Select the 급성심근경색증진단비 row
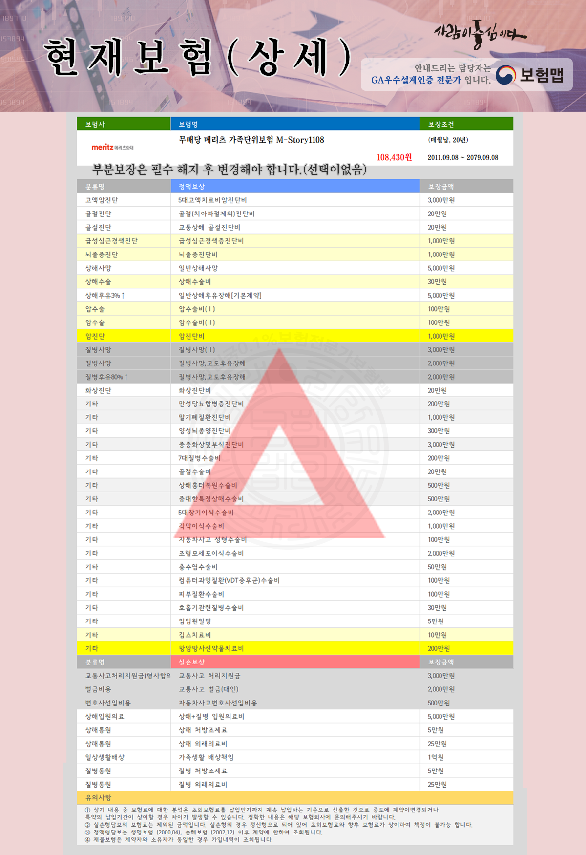Viewport: 586px width, 855px height. [x=295, y=241]
